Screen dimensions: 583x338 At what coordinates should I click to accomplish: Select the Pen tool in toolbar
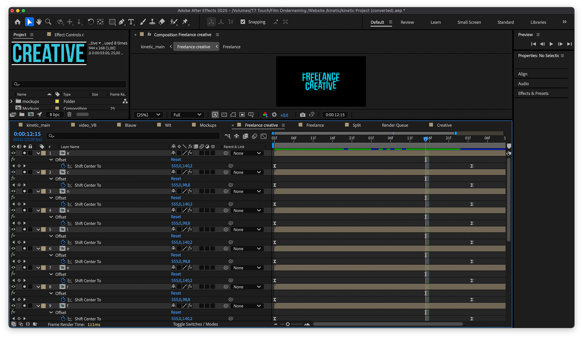click(x=121, y=22)
